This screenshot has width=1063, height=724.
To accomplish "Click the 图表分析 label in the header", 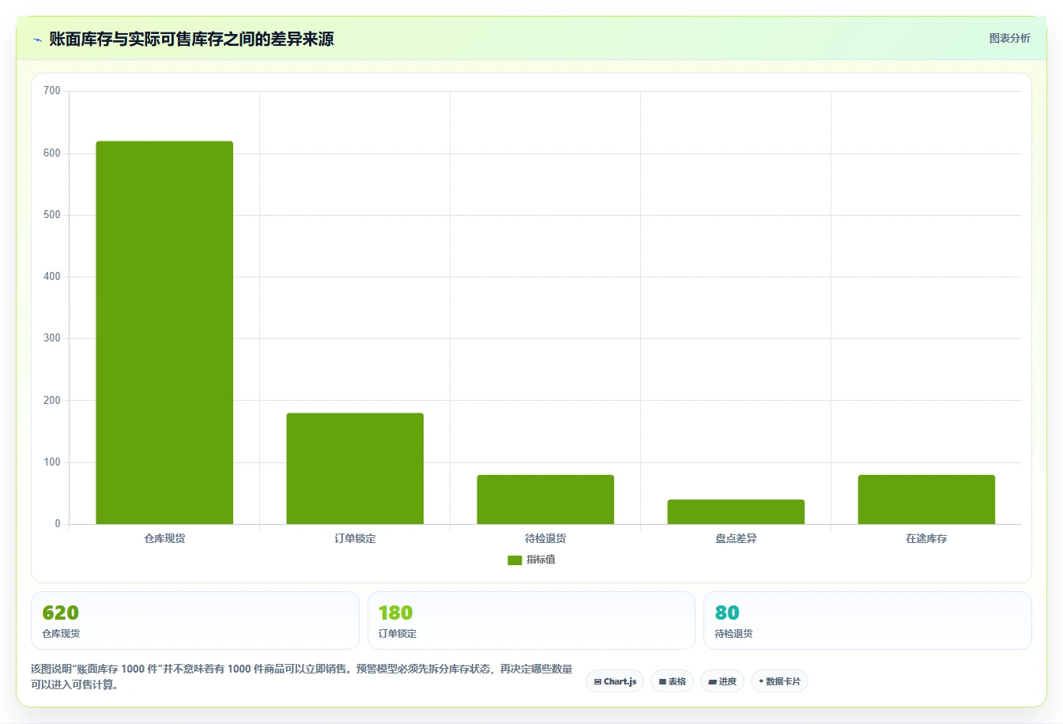I will coord(1009,38).
